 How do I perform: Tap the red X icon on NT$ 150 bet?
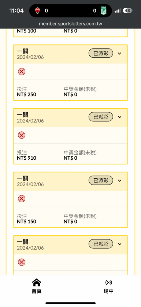click(22, 199)
